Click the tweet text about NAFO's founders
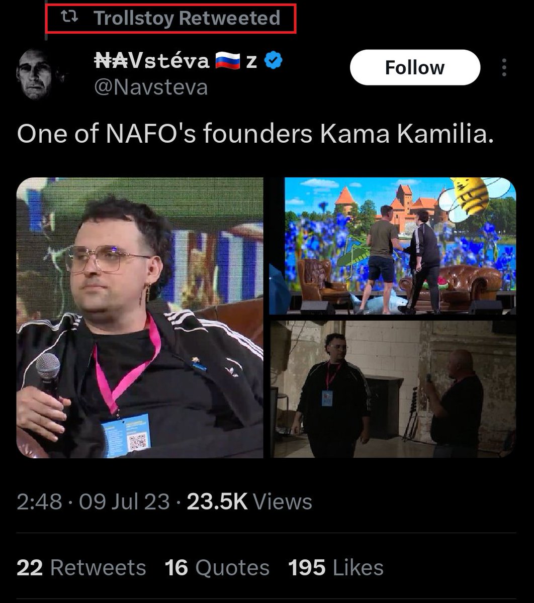 click(255, 135)
